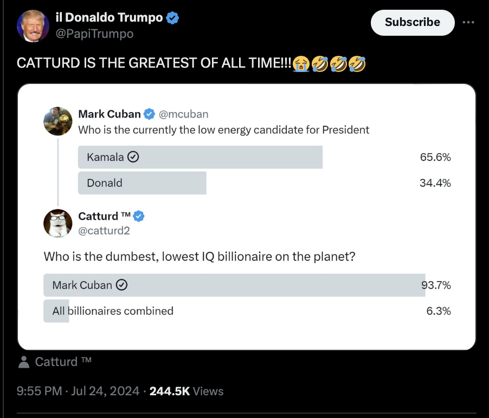Click the person icon beside the Catturd ™ tag
Screen dimensions: 489x418
pyautogui.click(x=24, y=362)
